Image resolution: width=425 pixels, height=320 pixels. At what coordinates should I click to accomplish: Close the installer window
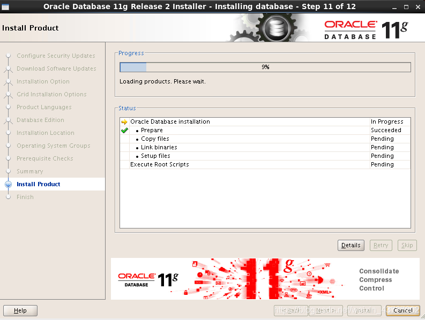[x=418, y=7]
